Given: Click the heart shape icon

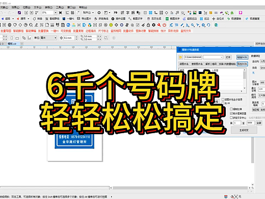Looking at the screenshot, I should tap(15, 25).
